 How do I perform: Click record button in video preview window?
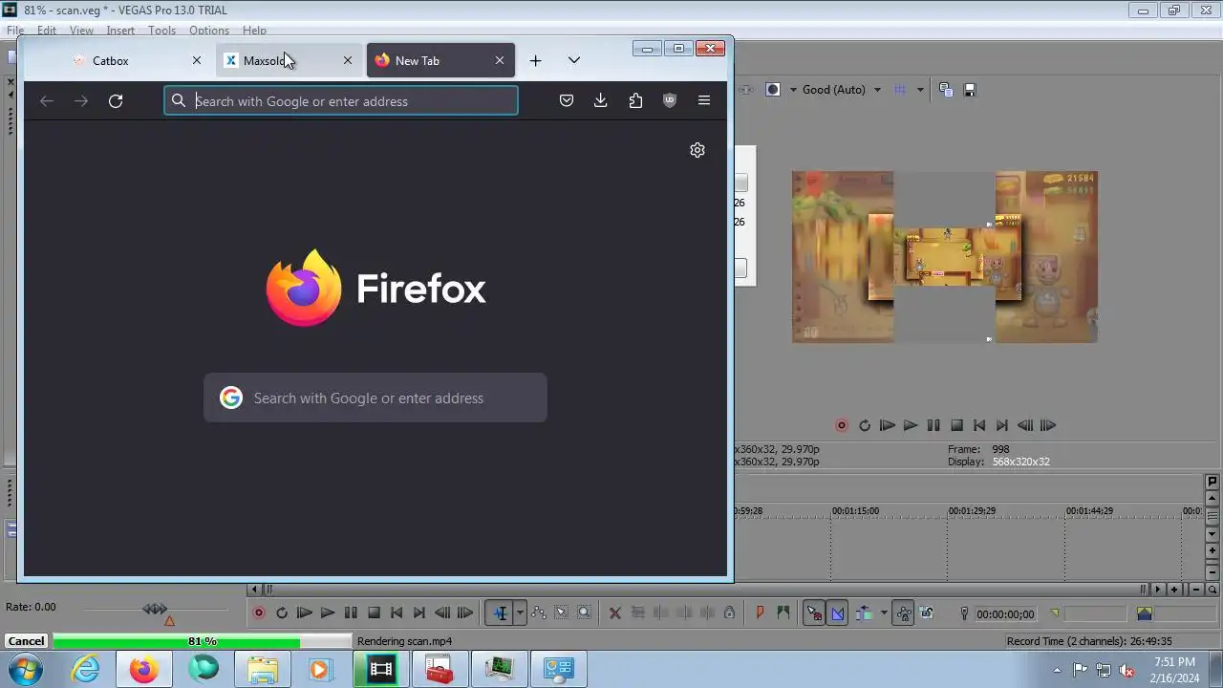842,425
